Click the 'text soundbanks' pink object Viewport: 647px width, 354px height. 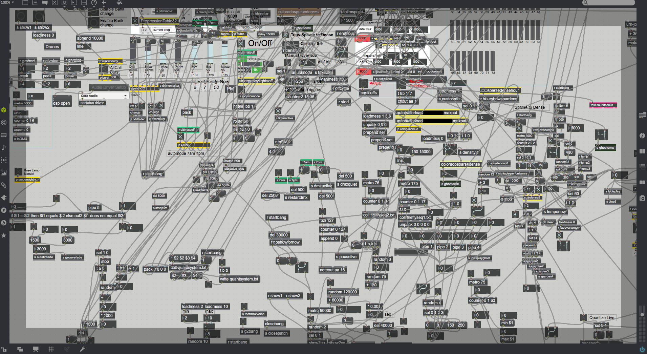coord(603,105)
